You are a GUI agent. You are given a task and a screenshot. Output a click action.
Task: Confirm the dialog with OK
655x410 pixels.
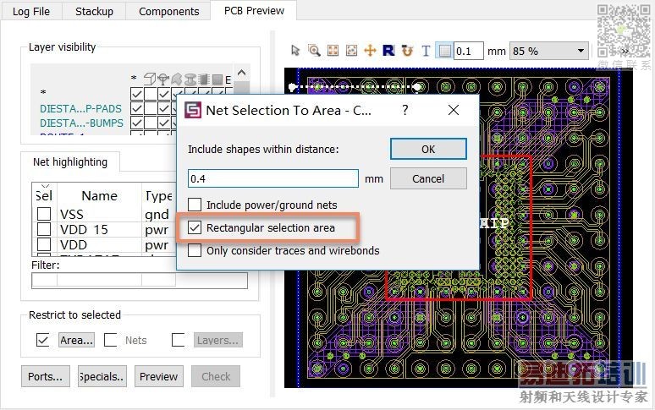428,149
